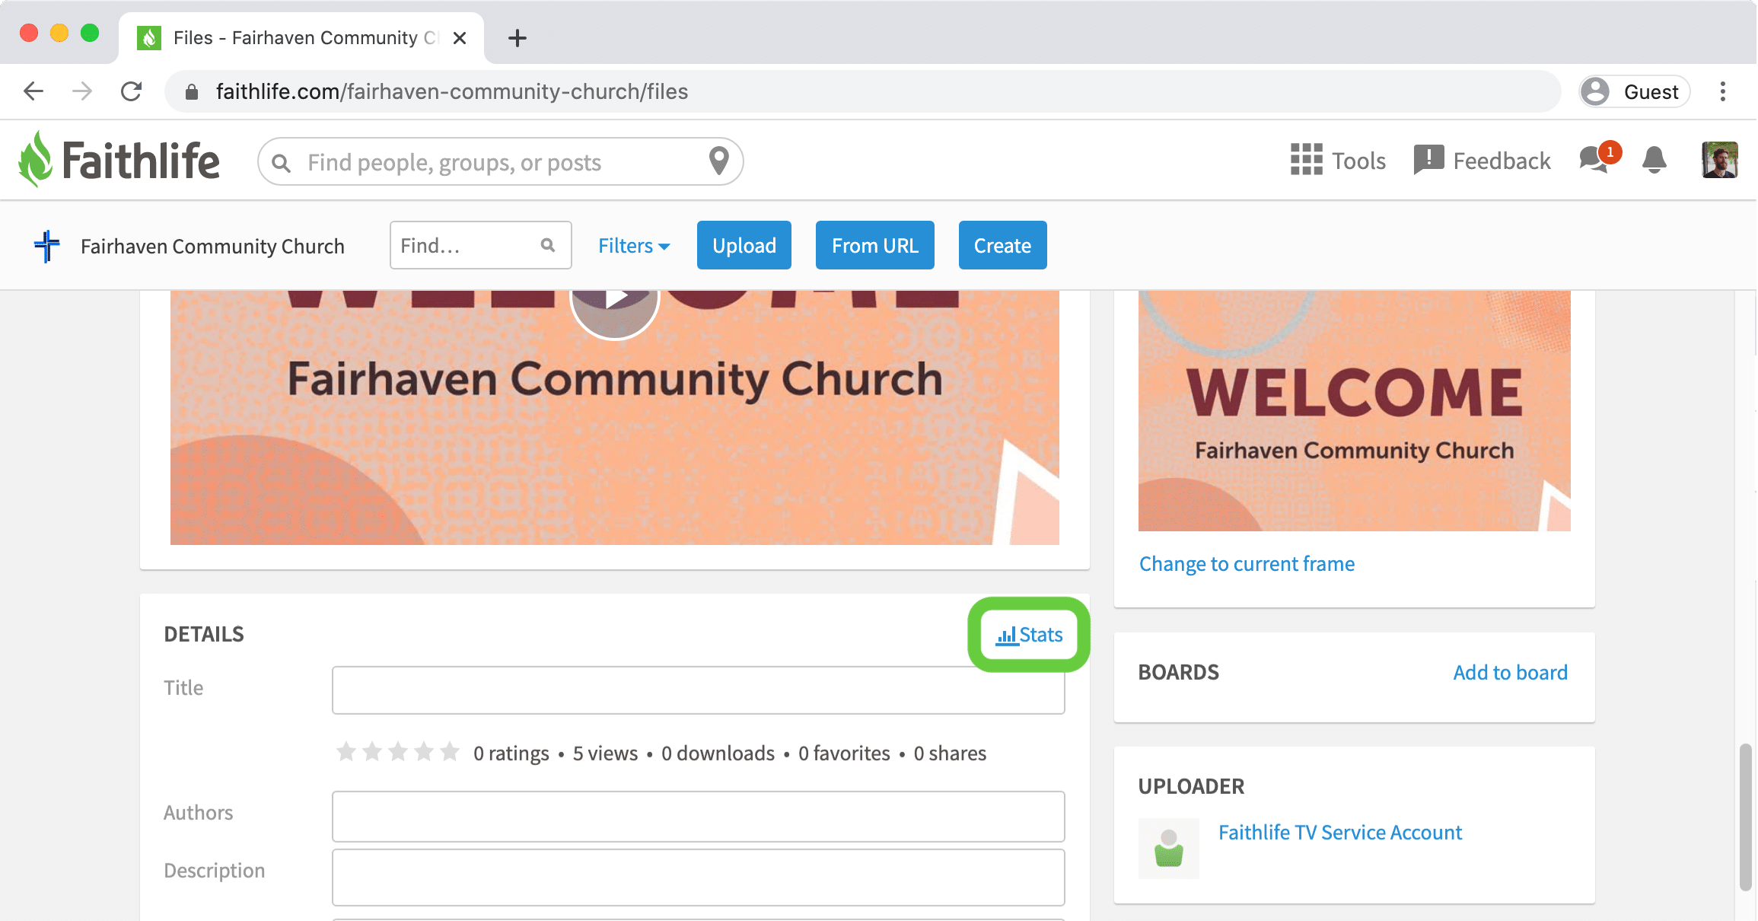Rate the file two stars

372,752
